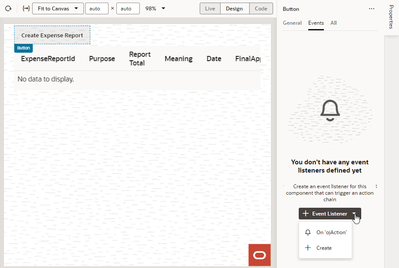This screenshot has width=399, height=268.
Task: Open the All tab
Action: click(x=333, y=23)
